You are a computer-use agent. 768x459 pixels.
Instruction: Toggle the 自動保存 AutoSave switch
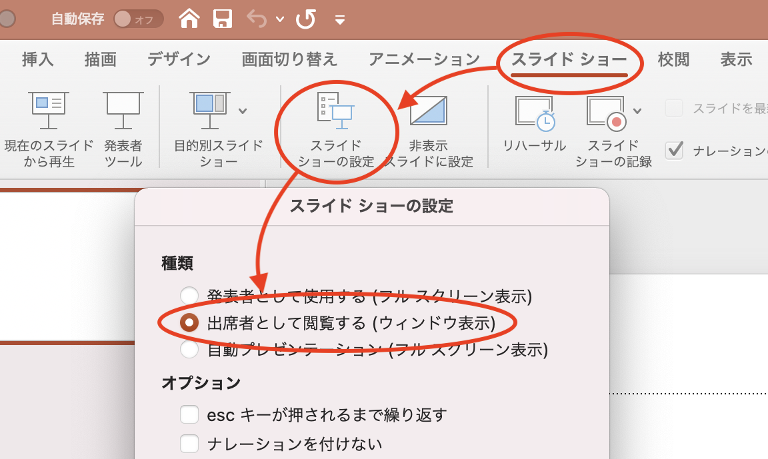[139, 19]
